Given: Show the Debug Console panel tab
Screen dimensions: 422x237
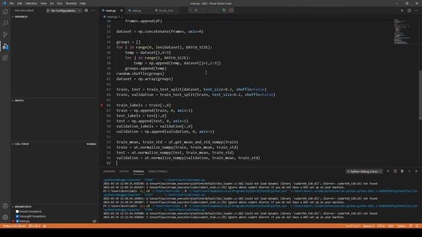Looking at the screenshot, I should click(x=158, y=171).
